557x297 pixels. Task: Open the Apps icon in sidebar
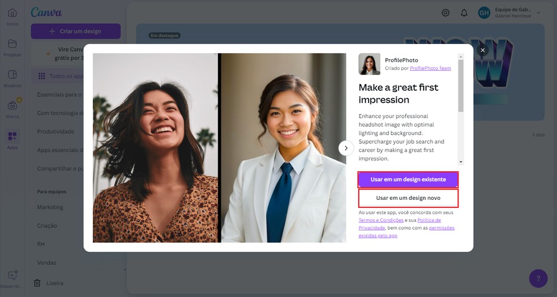[12, 136]
